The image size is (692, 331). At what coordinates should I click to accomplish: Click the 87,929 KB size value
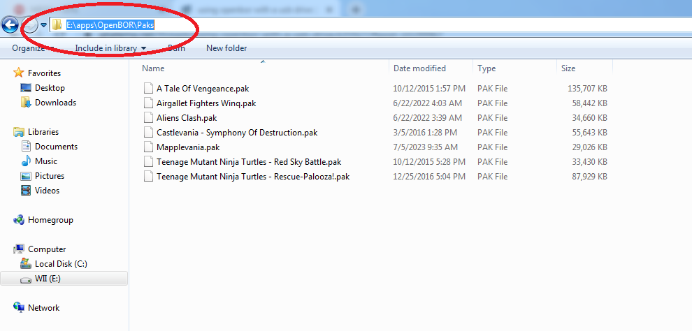click(590, 176)
